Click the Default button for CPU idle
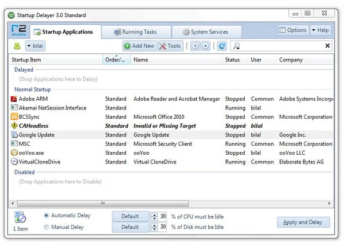The image size is (344, 246). pyautogui.click(x=130, y=216)
